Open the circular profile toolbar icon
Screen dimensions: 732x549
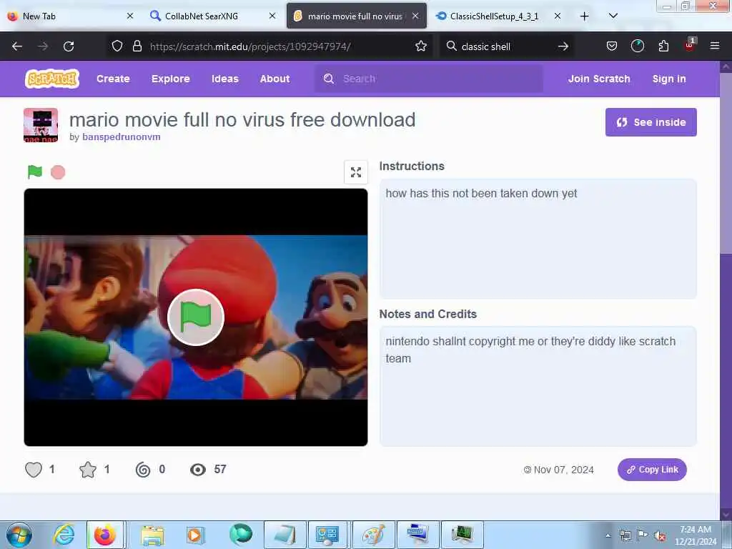(x=637, y=46)
